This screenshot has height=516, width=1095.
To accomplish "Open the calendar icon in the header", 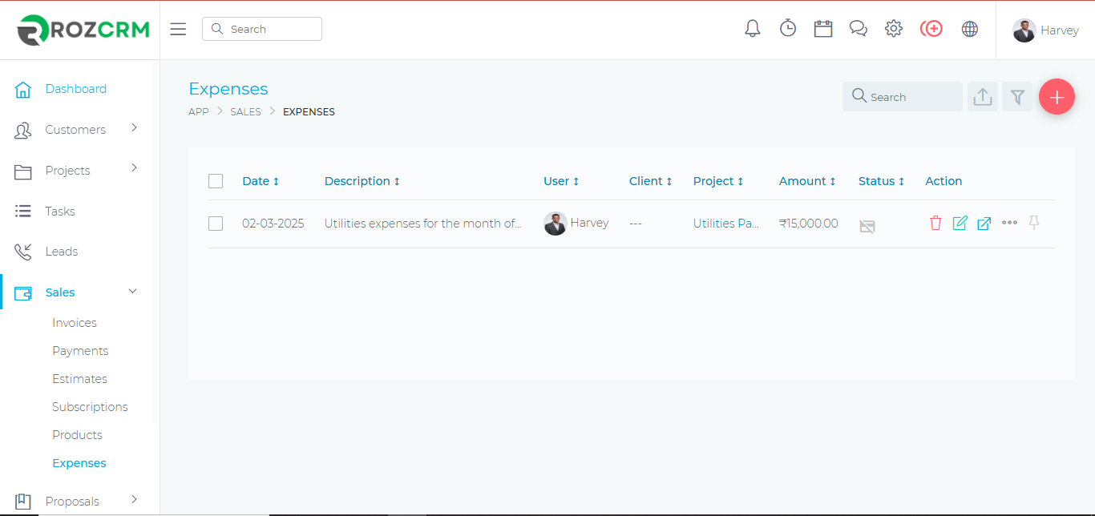I will click(x=823, y=29).
